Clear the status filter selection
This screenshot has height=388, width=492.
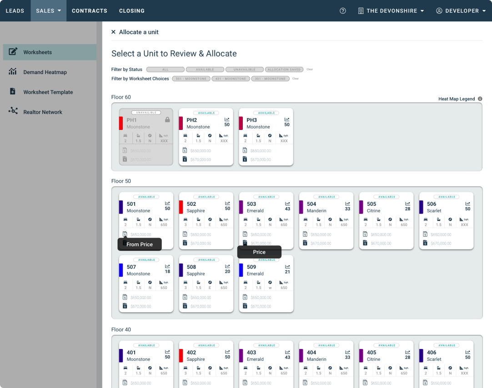[310, 69]
